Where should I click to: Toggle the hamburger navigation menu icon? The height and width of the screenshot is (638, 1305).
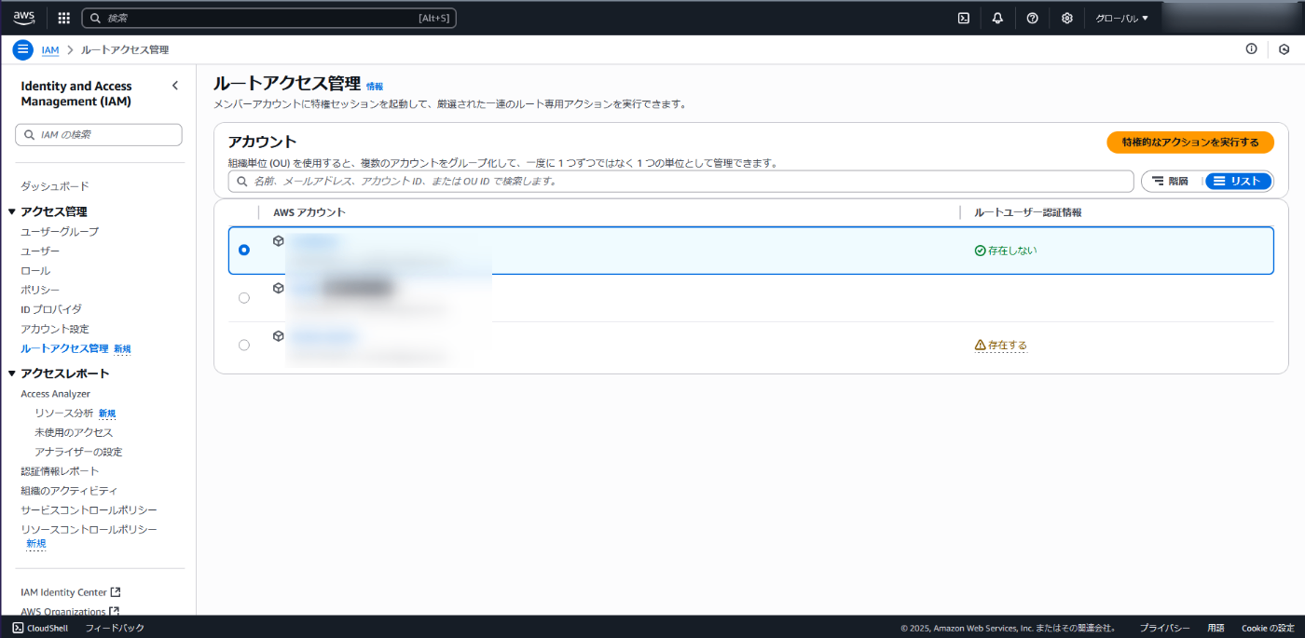tap(23, 49)
